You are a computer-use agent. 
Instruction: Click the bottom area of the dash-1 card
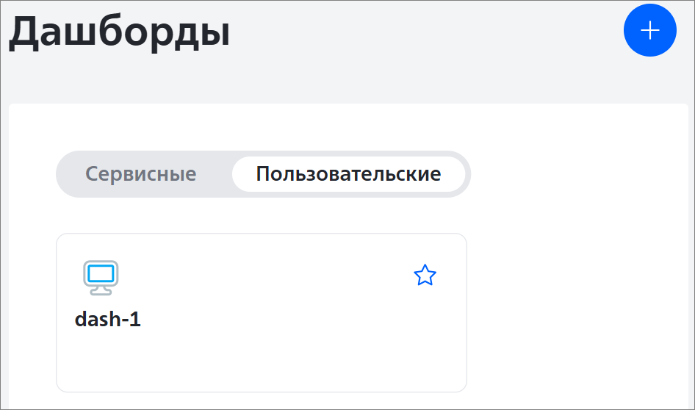point(262,364)
